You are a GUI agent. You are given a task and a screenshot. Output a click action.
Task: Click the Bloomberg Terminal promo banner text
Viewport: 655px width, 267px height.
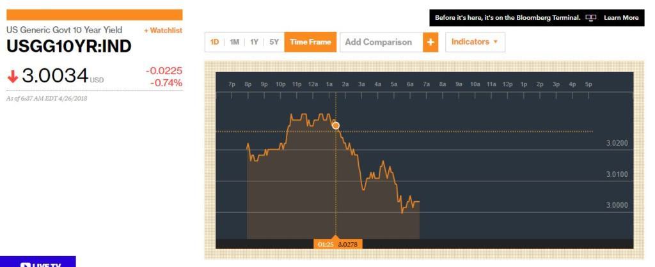click(x=507, y=18)
